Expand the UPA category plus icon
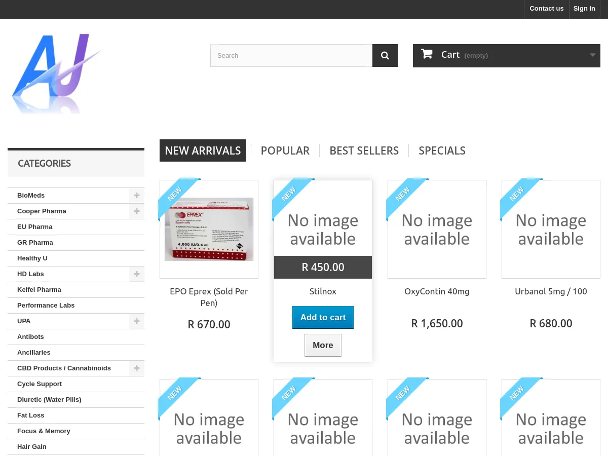The width and height of the screenshot is (608, 456). tap(136, 321)
